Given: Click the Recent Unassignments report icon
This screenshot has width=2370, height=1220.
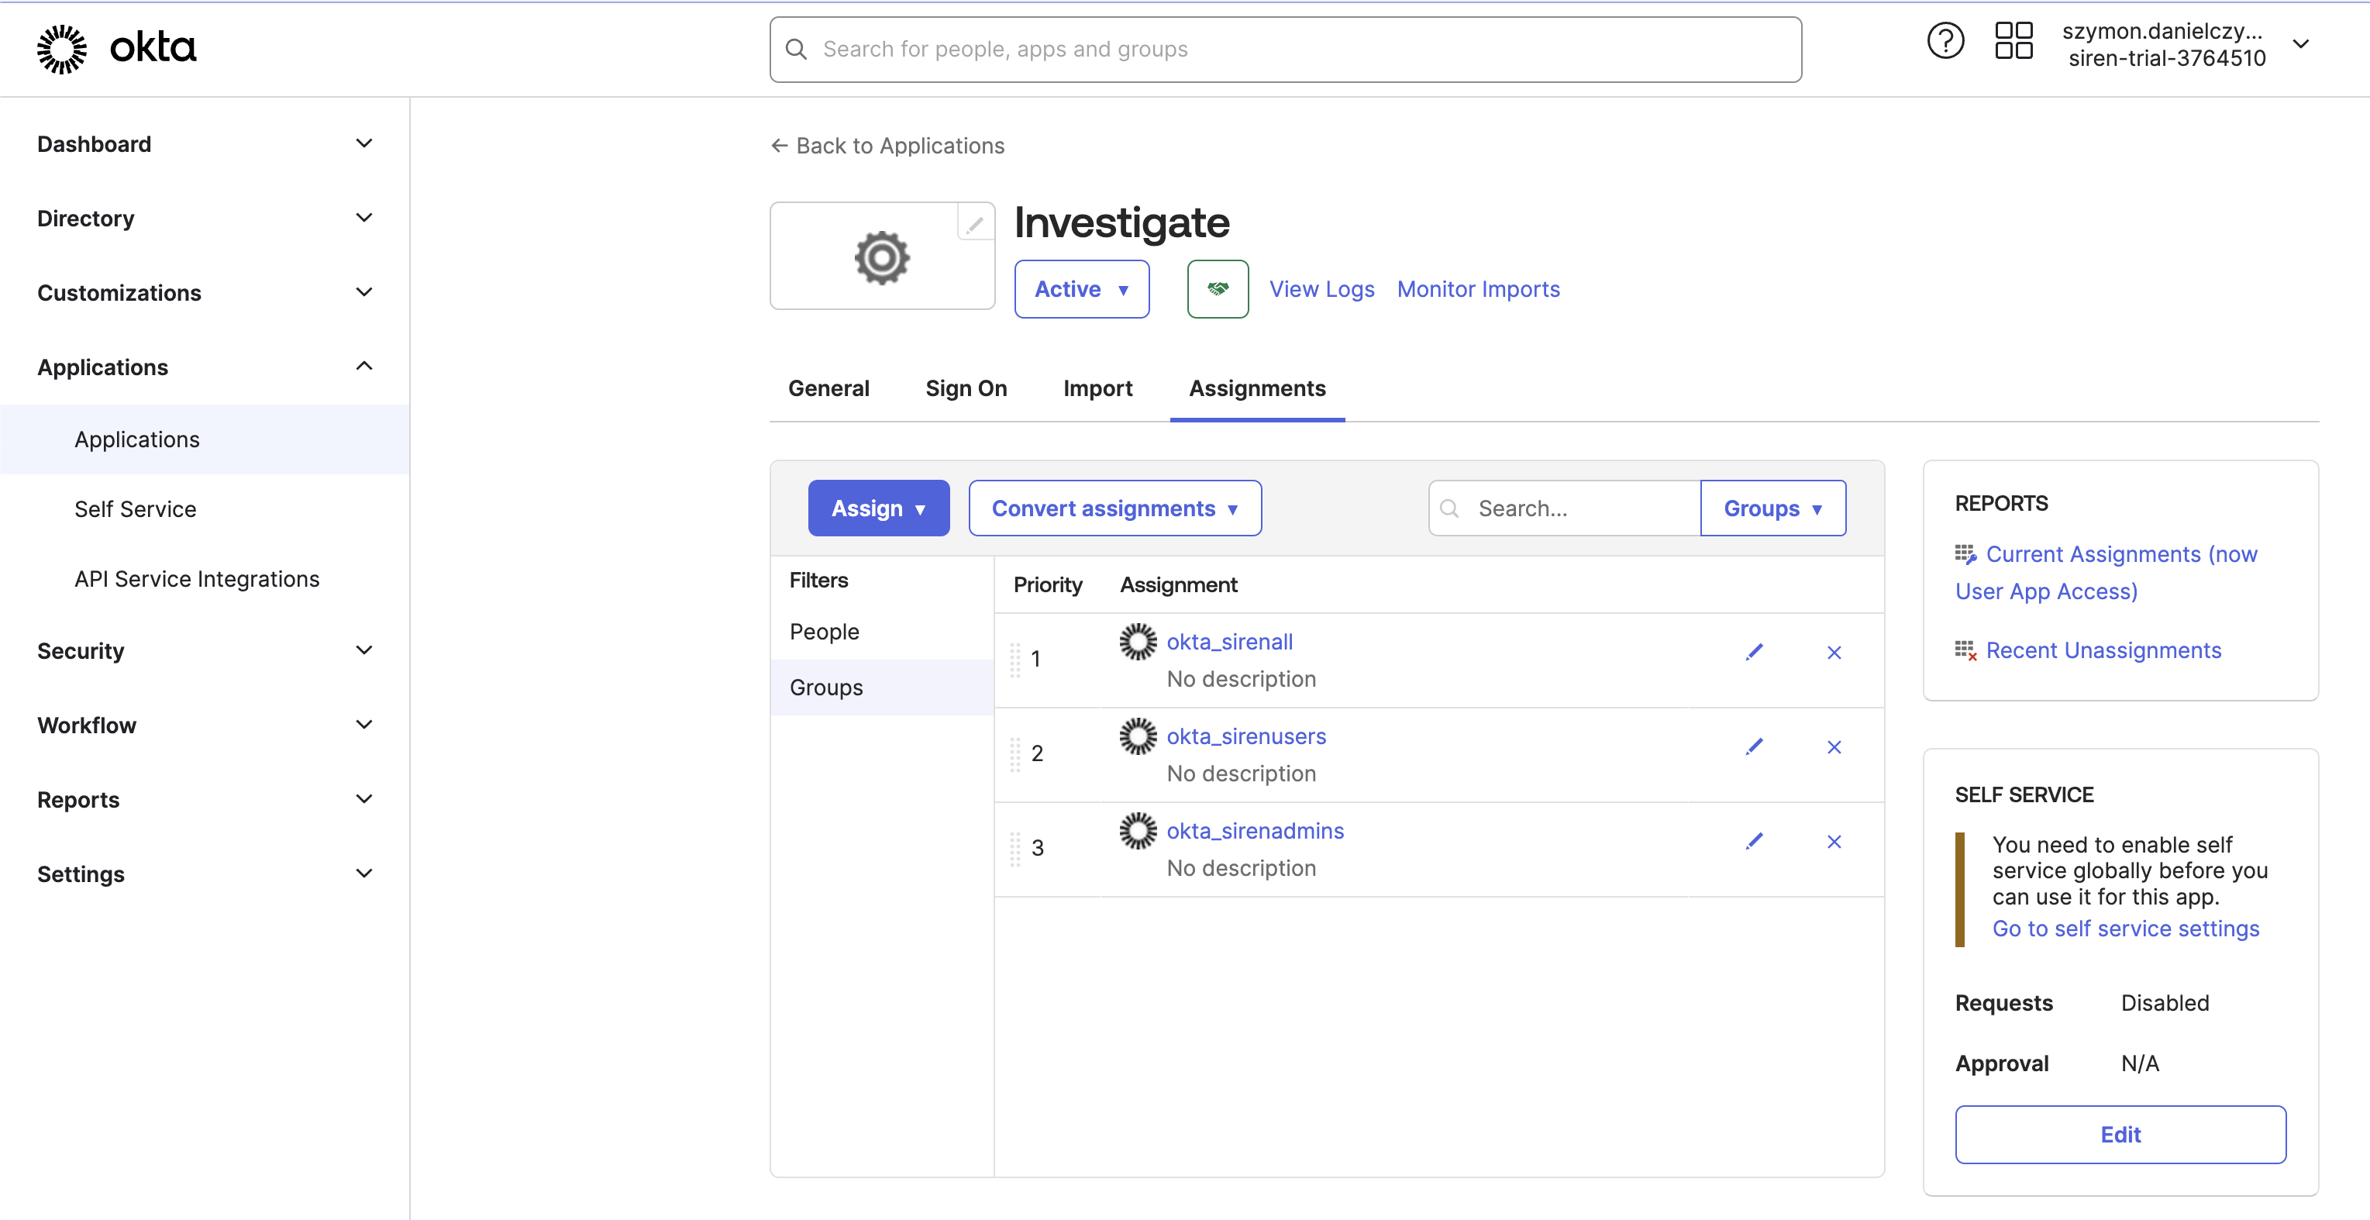Looking at the screenshot, I should click(1966, 650).
